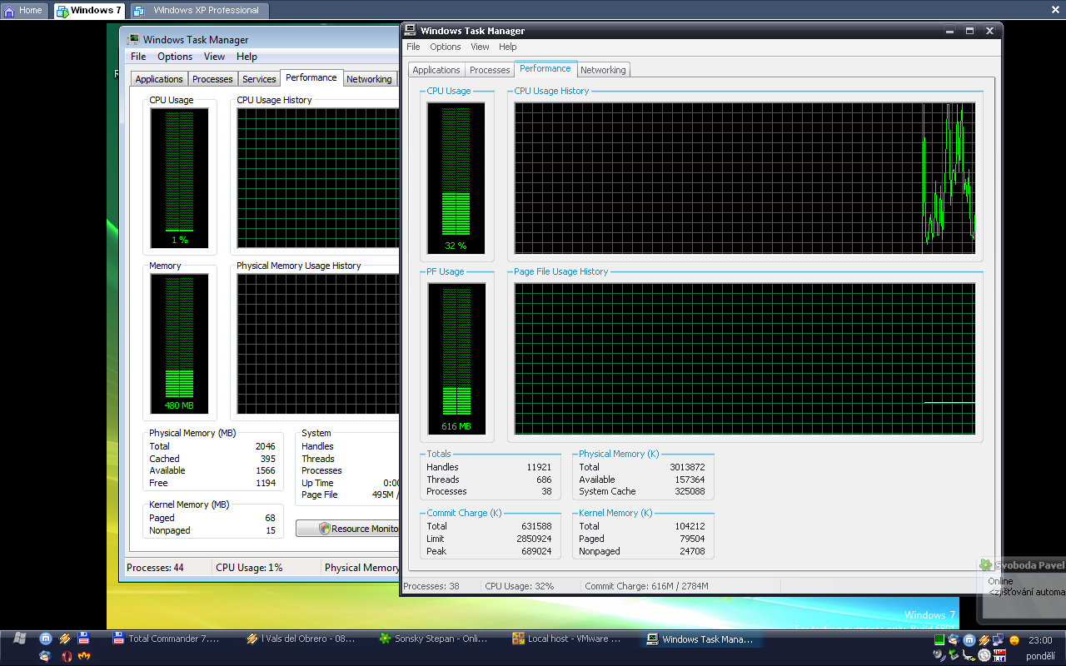Click the 32 % CPU Usage gauge
Screen dimensions: 1066x666
[x=456, y=178]
